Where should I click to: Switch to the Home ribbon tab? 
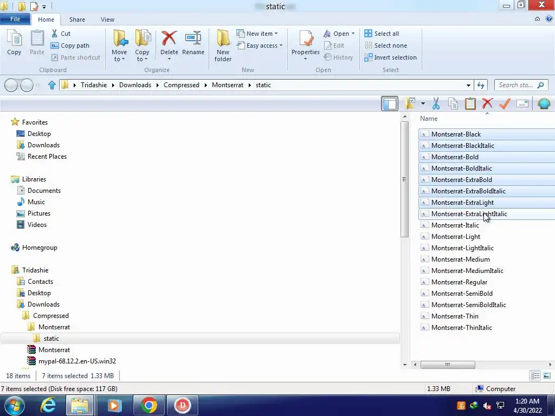point(46,19)
